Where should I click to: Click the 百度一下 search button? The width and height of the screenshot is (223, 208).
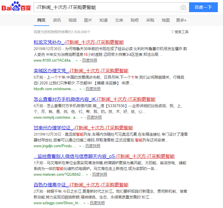tap(203, 7)
